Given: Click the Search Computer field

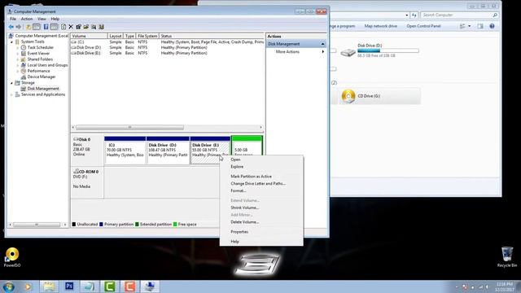Looking at the screenshot, I should pos(459,15).
